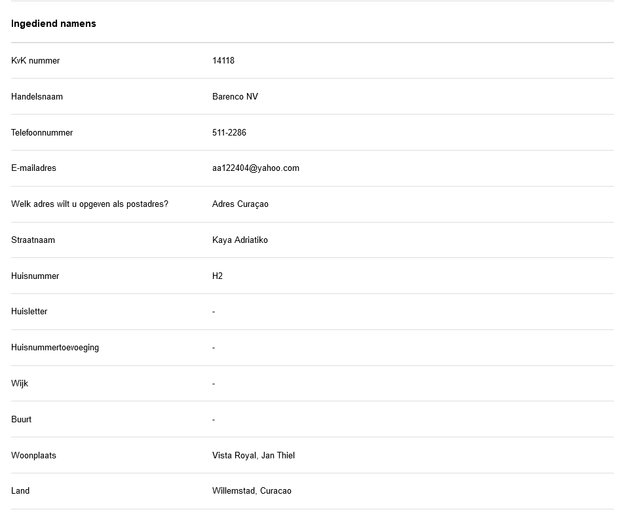Screen dimensions: 625x514
Task: Click the 'Vista Royal, Jan Thiel' value
Action: click(x=254, y=456)
